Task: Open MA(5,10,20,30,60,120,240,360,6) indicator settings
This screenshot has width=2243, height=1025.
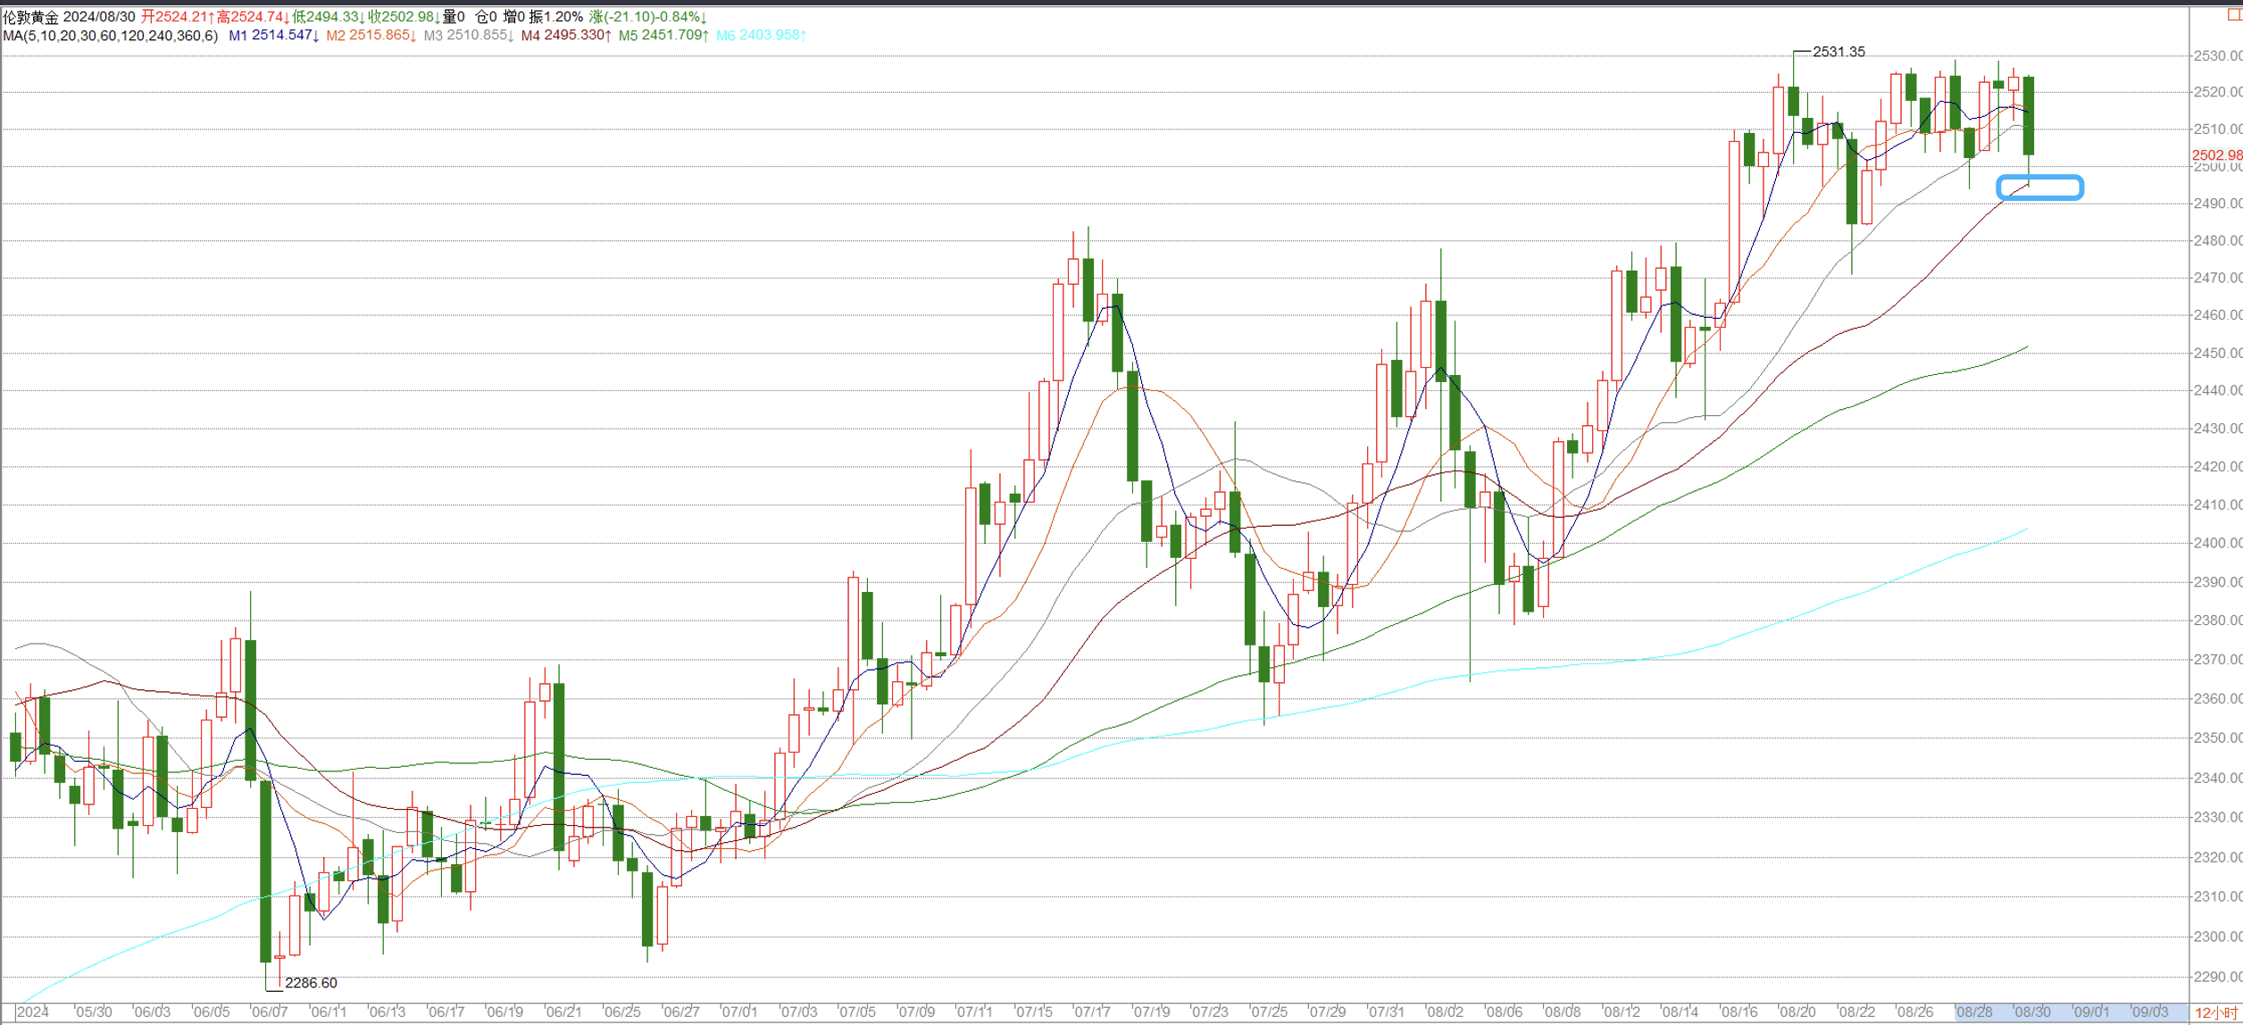Action: tap(111, 36)
